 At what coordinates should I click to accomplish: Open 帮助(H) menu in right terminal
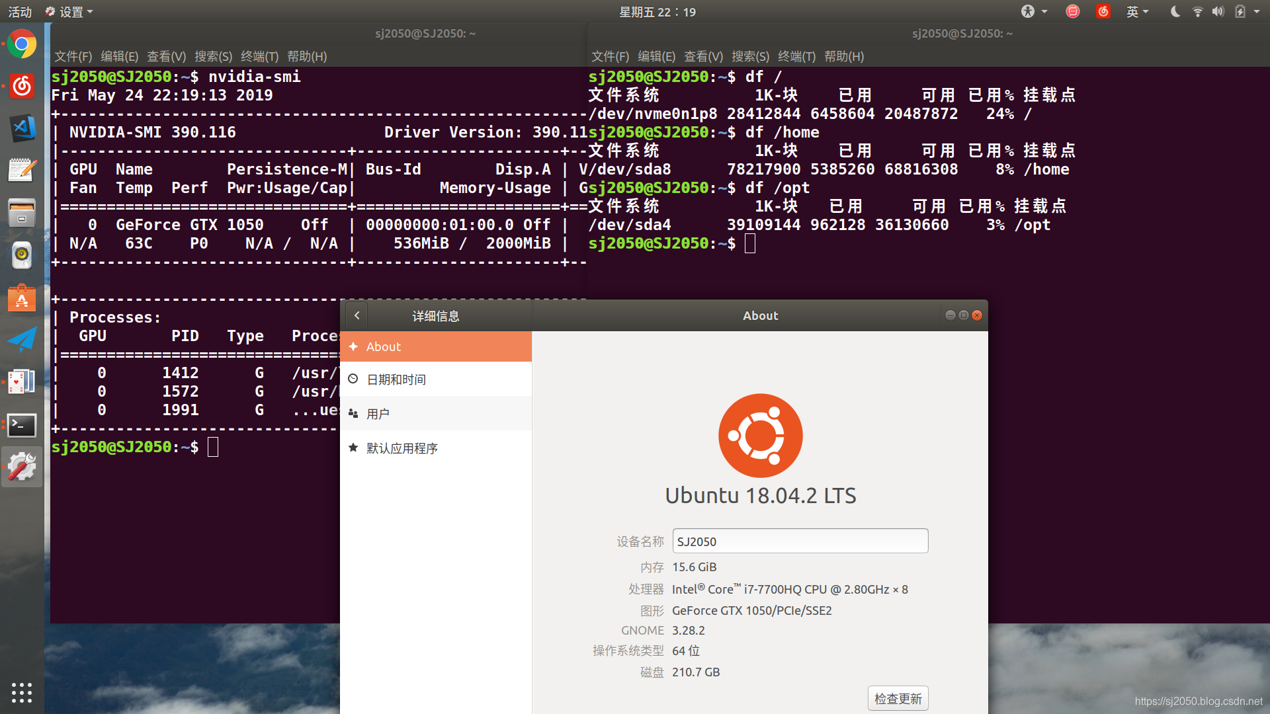click(x=844, y=56)
